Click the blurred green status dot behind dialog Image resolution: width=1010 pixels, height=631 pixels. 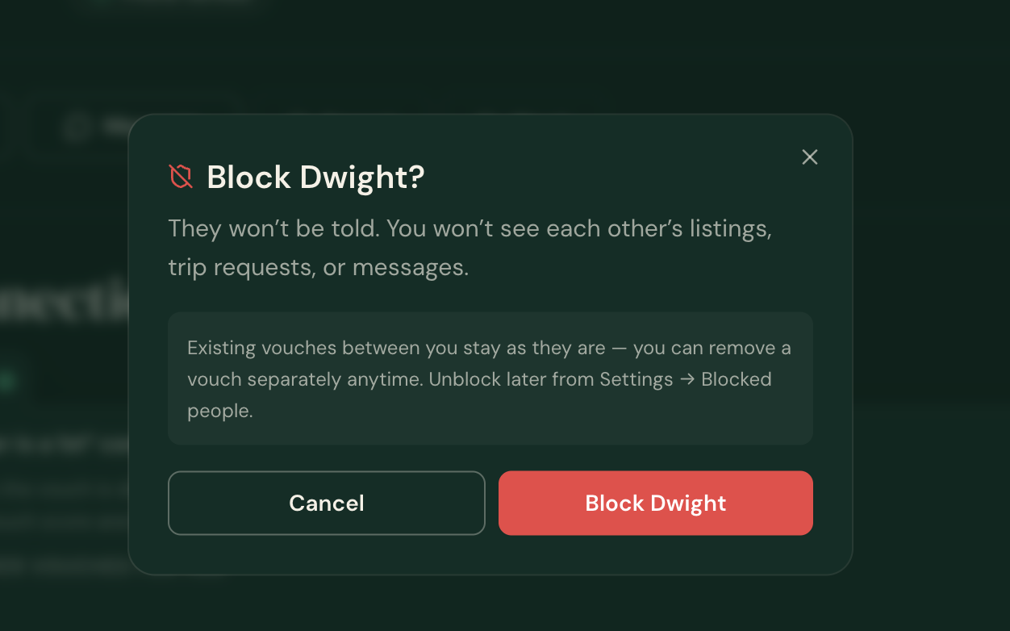click(x=6, y=382)
